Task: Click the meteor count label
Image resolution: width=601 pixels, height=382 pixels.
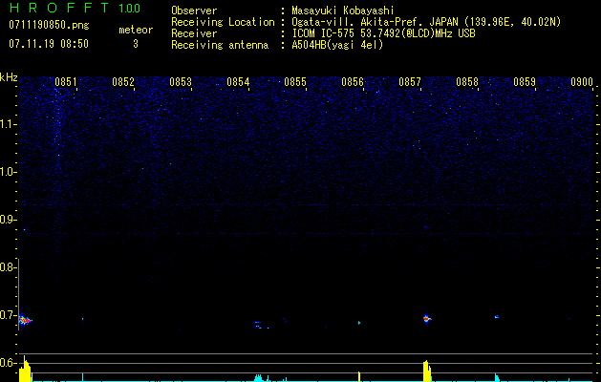Action: (x=136, y=30)
